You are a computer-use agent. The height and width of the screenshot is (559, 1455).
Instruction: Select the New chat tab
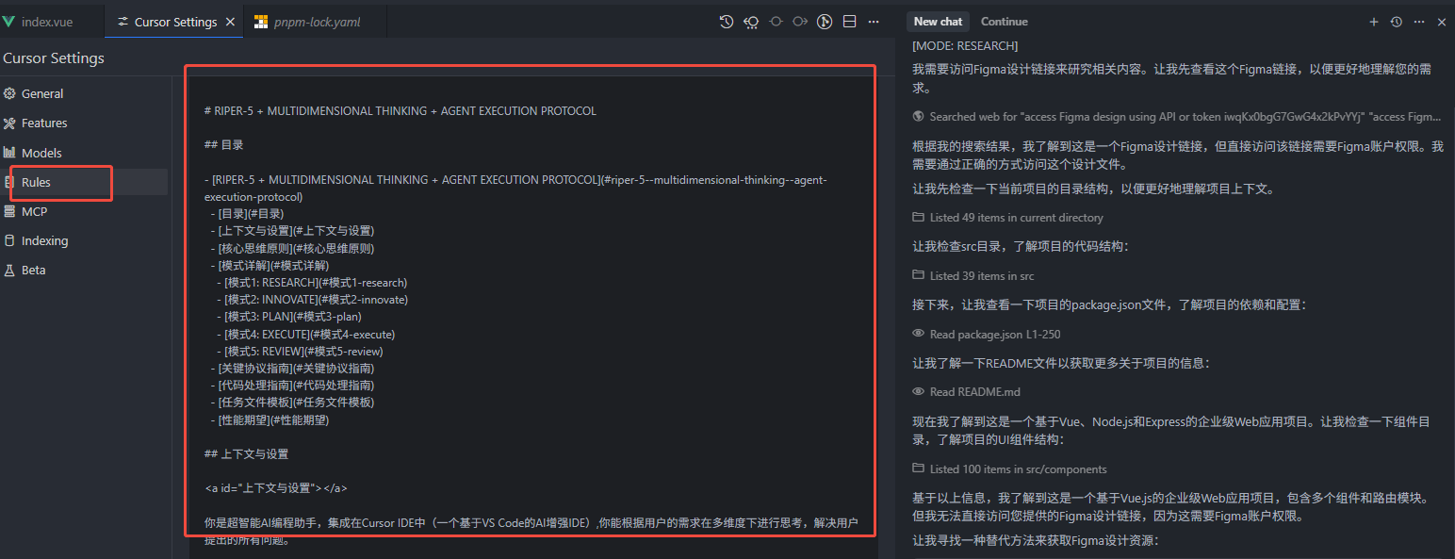coord(938,22)
